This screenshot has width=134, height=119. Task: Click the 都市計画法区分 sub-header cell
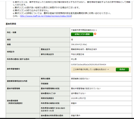(x=55, y=54)
